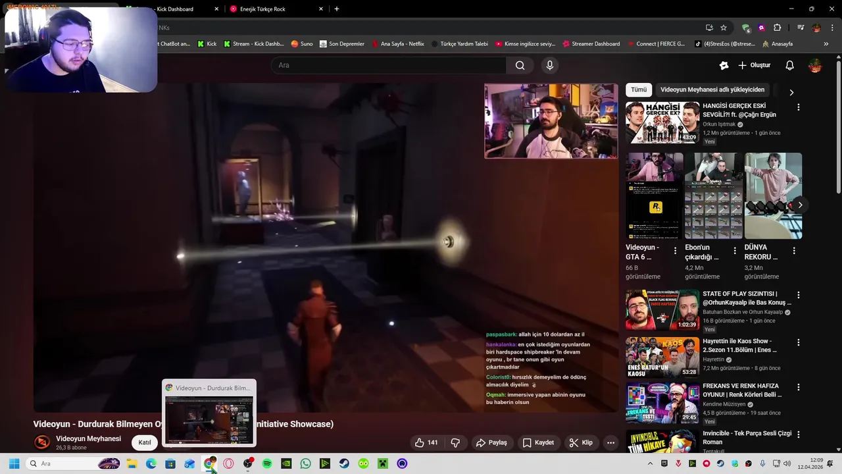Screen dimensions: 842x474
Task: Click the YouTube Ara search field
Action: click(x=388, y=65)
